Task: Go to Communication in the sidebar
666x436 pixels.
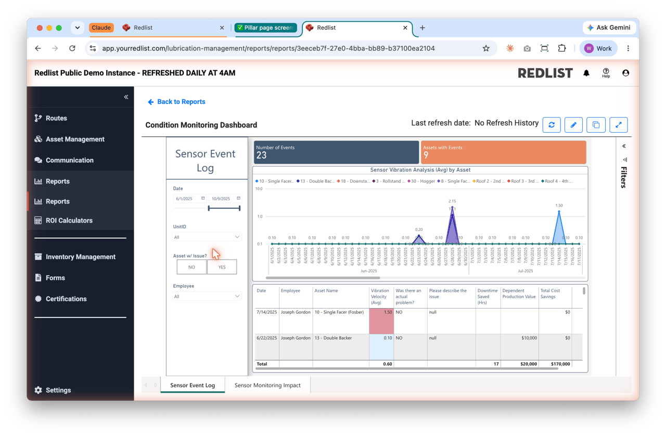Action: point(64,160)
